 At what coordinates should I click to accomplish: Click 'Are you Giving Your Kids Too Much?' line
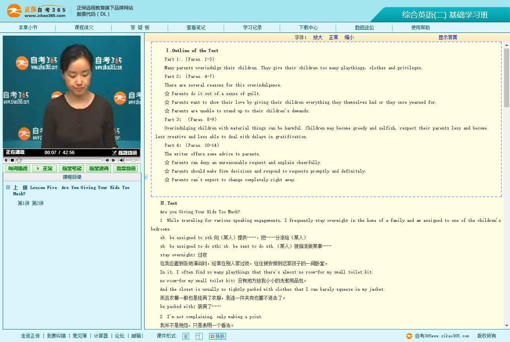[x=200, y=212]
